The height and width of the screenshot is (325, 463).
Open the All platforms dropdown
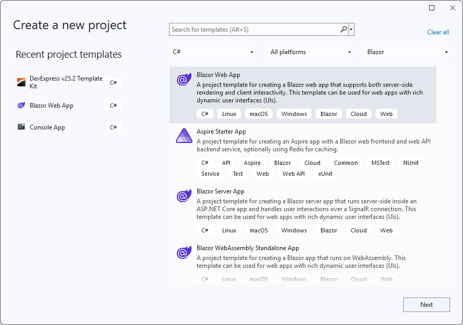[x=310, y=52]
